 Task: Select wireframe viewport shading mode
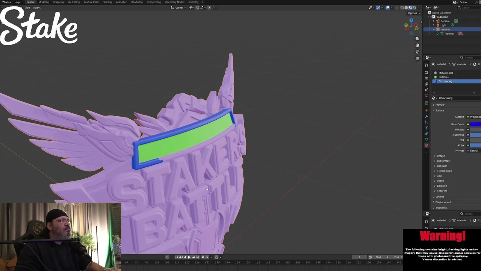tap(402, 8)
